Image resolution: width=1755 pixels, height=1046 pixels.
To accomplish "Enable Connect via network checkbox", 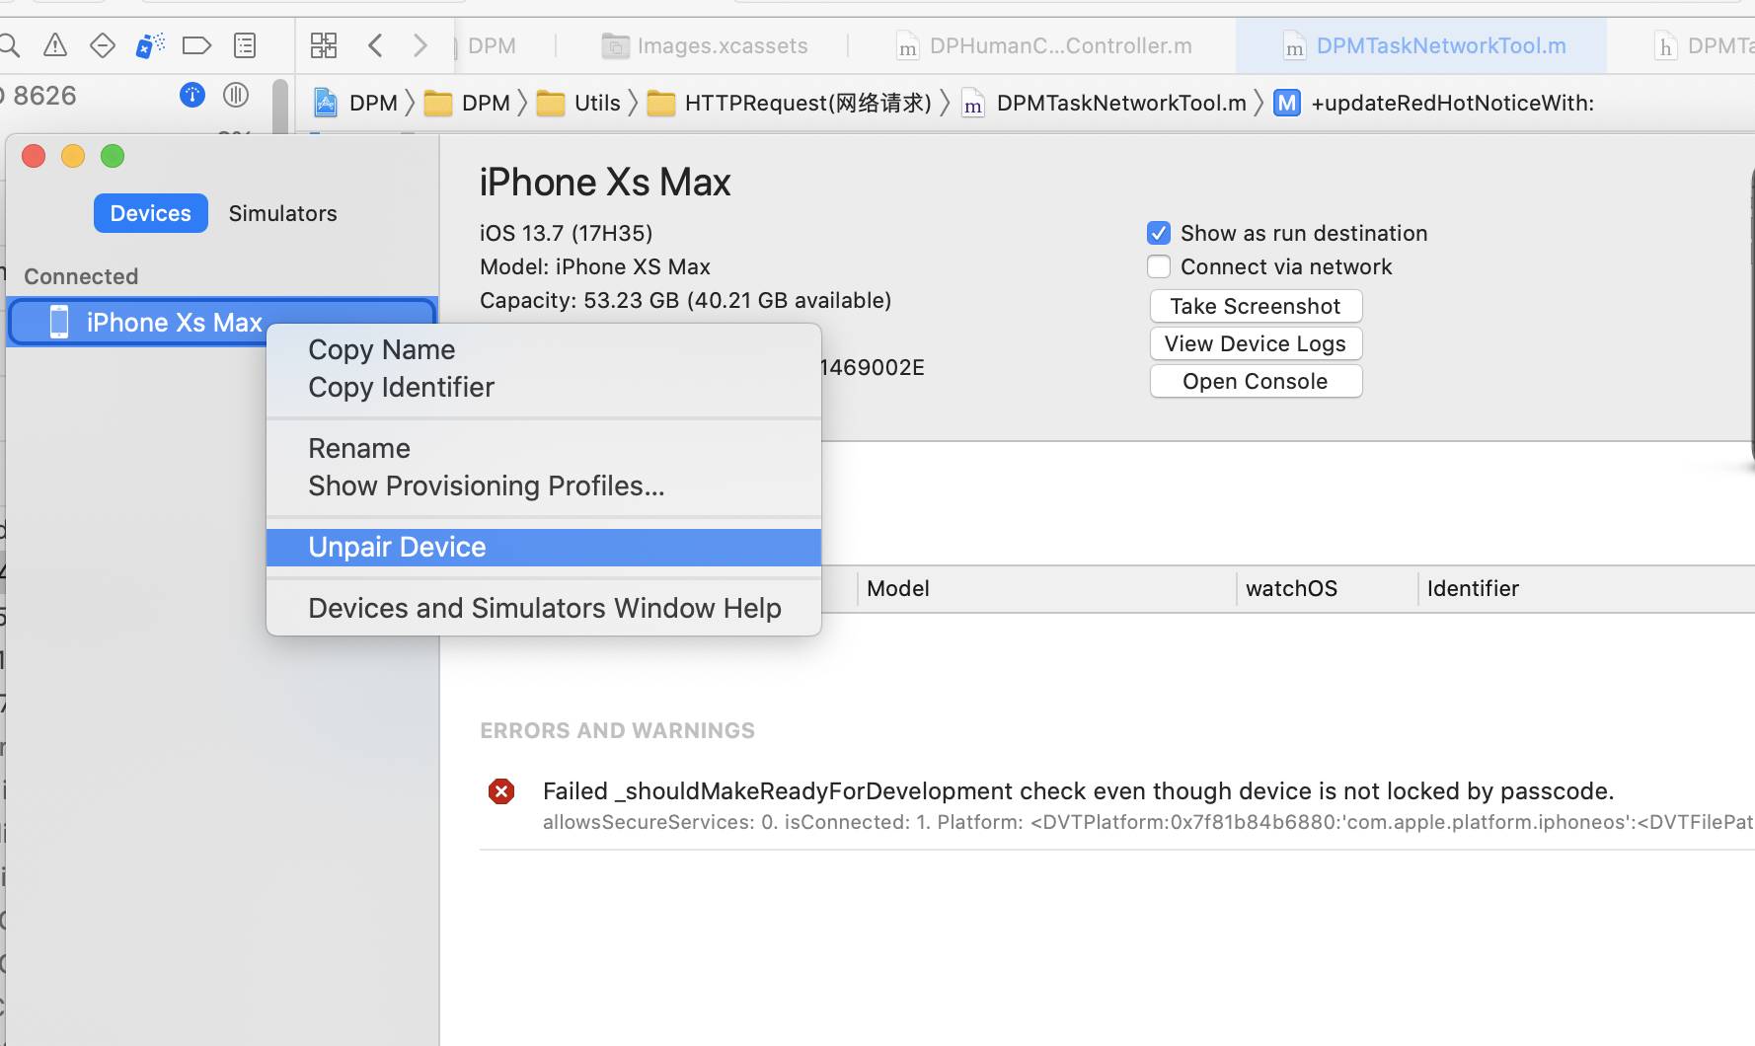I will point(1159,266).
